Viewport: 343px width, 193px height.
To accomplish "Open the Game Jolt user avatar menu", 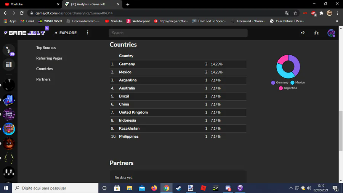I will pyautogui.click(x=331, y=33).
